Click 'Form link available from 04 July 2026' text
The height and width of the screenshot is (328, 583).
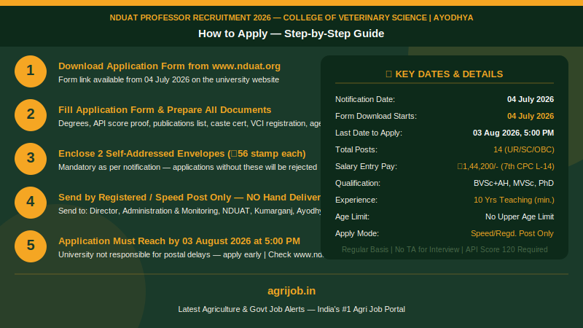click(x=168, y=79)
